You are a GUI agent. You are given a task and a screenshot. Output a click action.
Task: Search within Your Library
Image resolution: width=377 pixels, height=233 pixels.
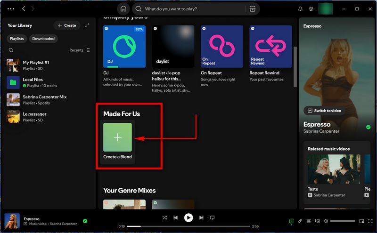click(x=11, y=50)
